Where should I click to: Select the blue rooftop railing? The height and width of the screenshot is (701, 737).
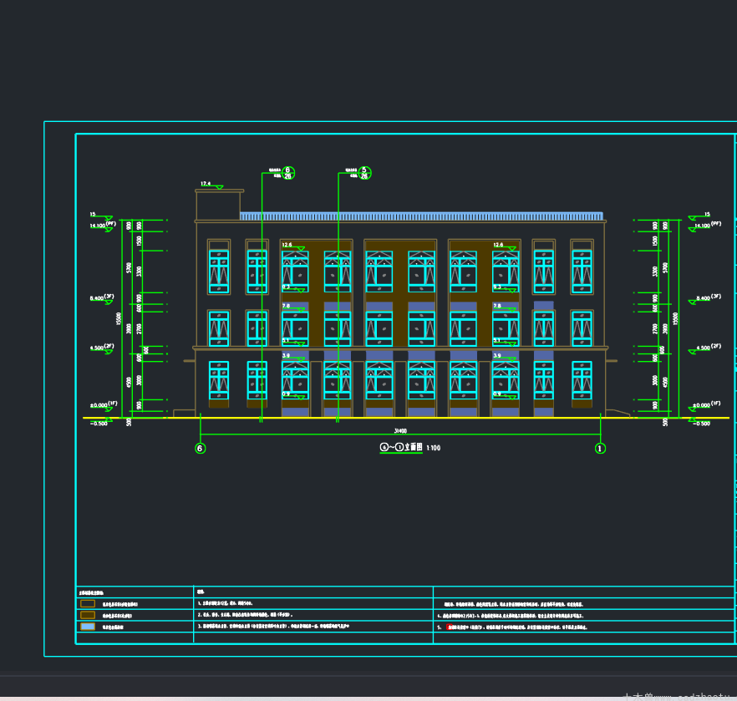[422, 216]
